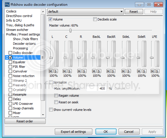Screen dimensions: 167x138
Task: Open Profiles / Preset settings
Action: click(23, 34)
